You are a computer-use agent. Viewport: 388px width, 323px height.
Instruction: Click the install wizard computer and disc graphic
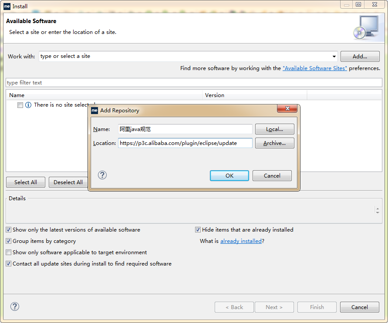(x=366, y=28)
